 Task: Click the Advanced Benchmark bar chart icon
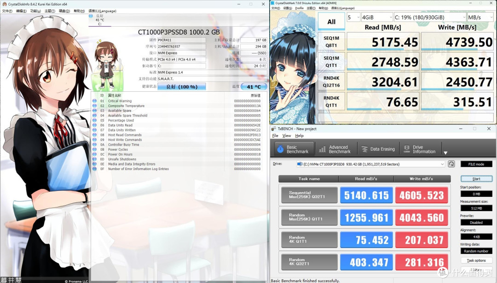click(322, 149)
